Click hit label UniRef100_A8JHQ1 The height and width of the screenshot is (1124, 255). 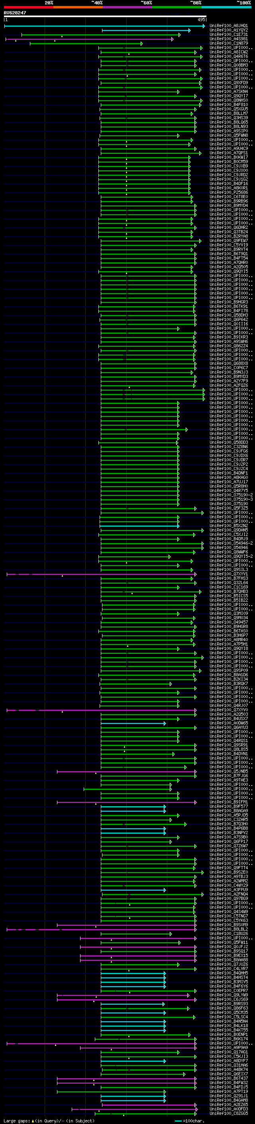(229, 26)
